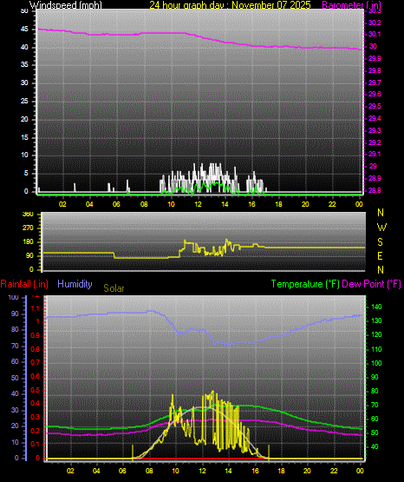The image size is (404, 482).
Task: Click the 90 humidity scale value
Action: pos(15,314)
